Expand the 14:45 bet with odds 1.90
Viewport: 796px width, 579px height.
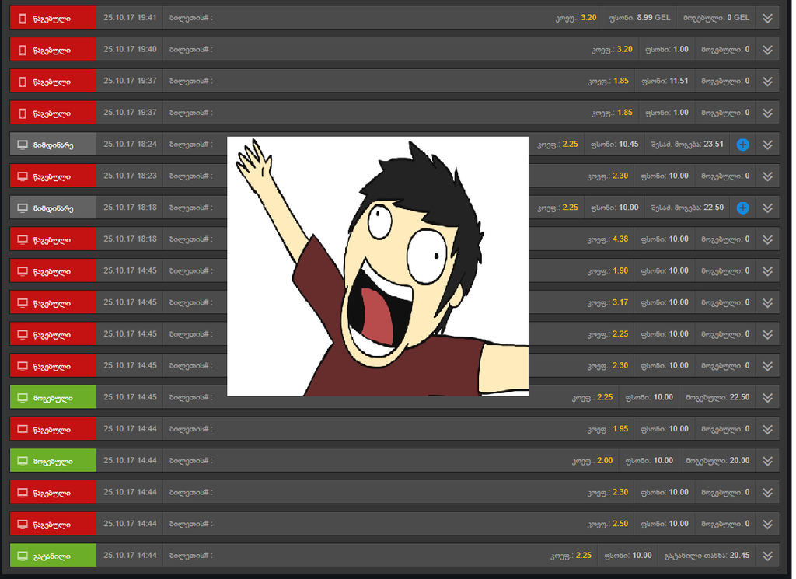(x=767, y=271)
